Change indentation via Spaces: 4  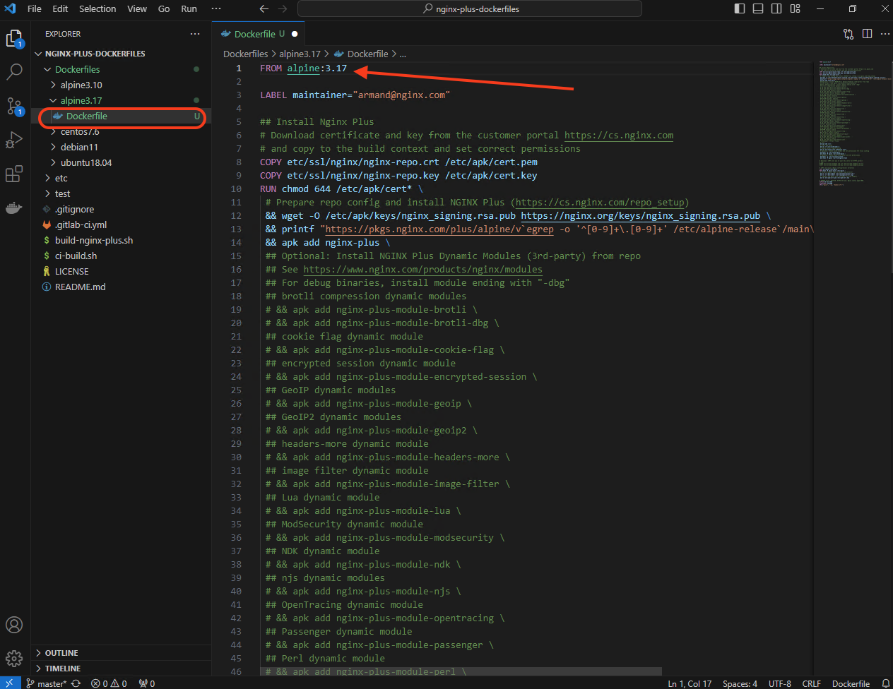(x=740, y=683)
